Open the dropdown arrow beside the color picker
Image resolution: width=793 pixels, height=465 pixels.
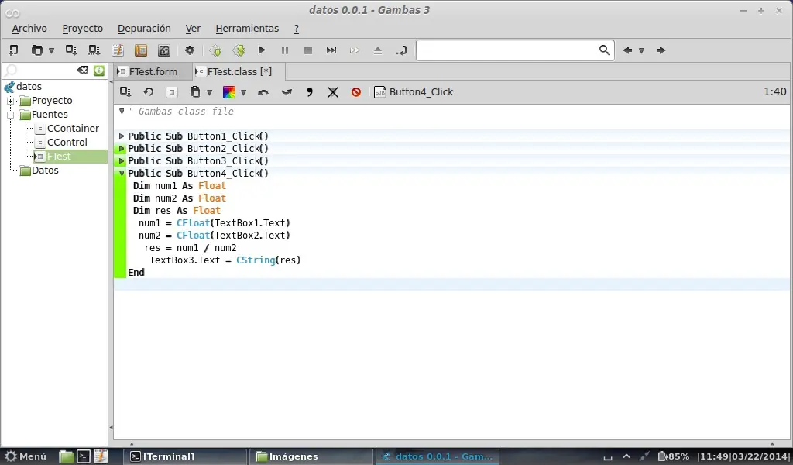point(243,92)
